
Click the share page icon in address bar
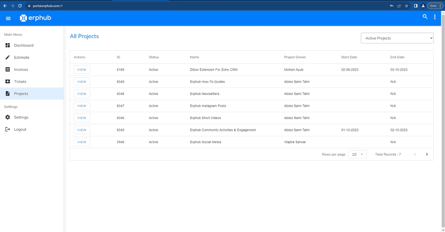399,6
